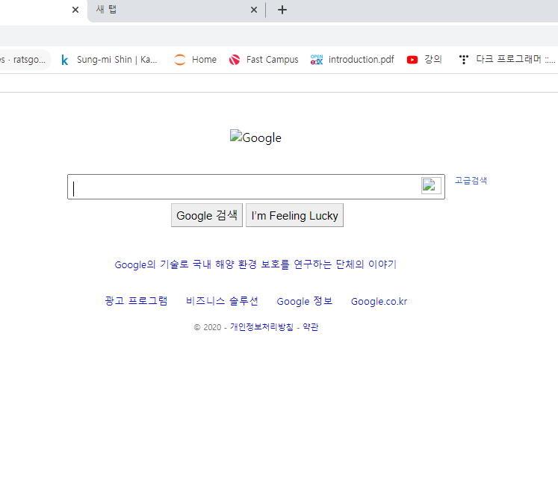Open the 약관 terms link
558x493 pixels.
pos(311,326)
